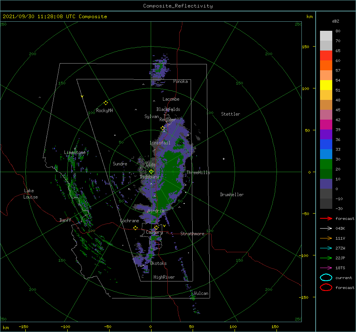
Task: Click the yellow diamond marker below RedDeer
Action: pyautogui.click(x=163, y=128)
